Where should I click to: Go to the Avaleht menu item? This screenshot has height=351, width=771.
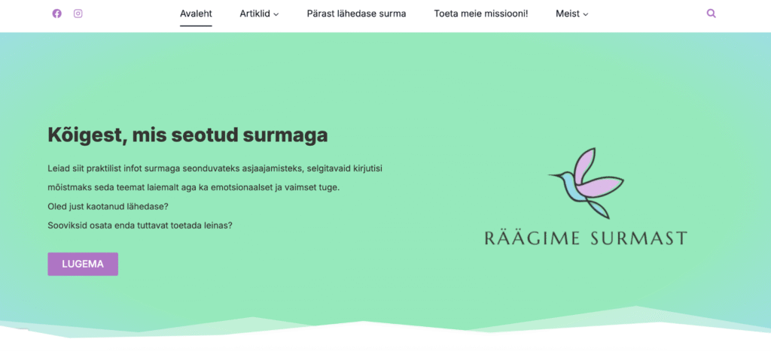pos(196,14)
